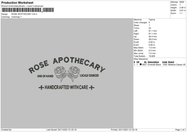Click the Production Worksheet title
Viewport: 187px width, 132px height.
tap(17, 2)
